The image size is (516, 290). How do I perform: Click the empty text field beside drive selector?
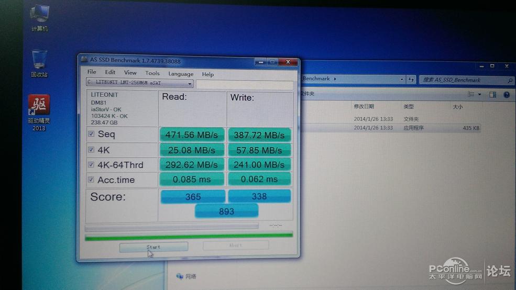coord(245,85)
